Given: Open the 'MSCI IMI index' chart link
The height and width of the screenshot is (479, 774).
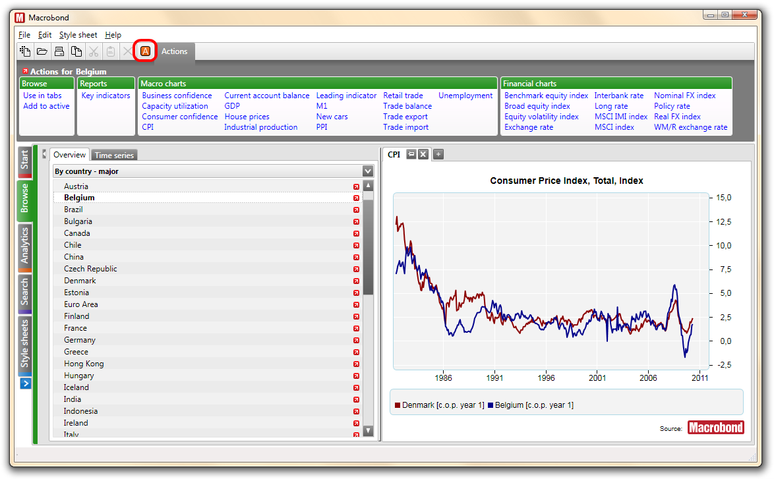Looking at the screenshot, I should point(621,117).
